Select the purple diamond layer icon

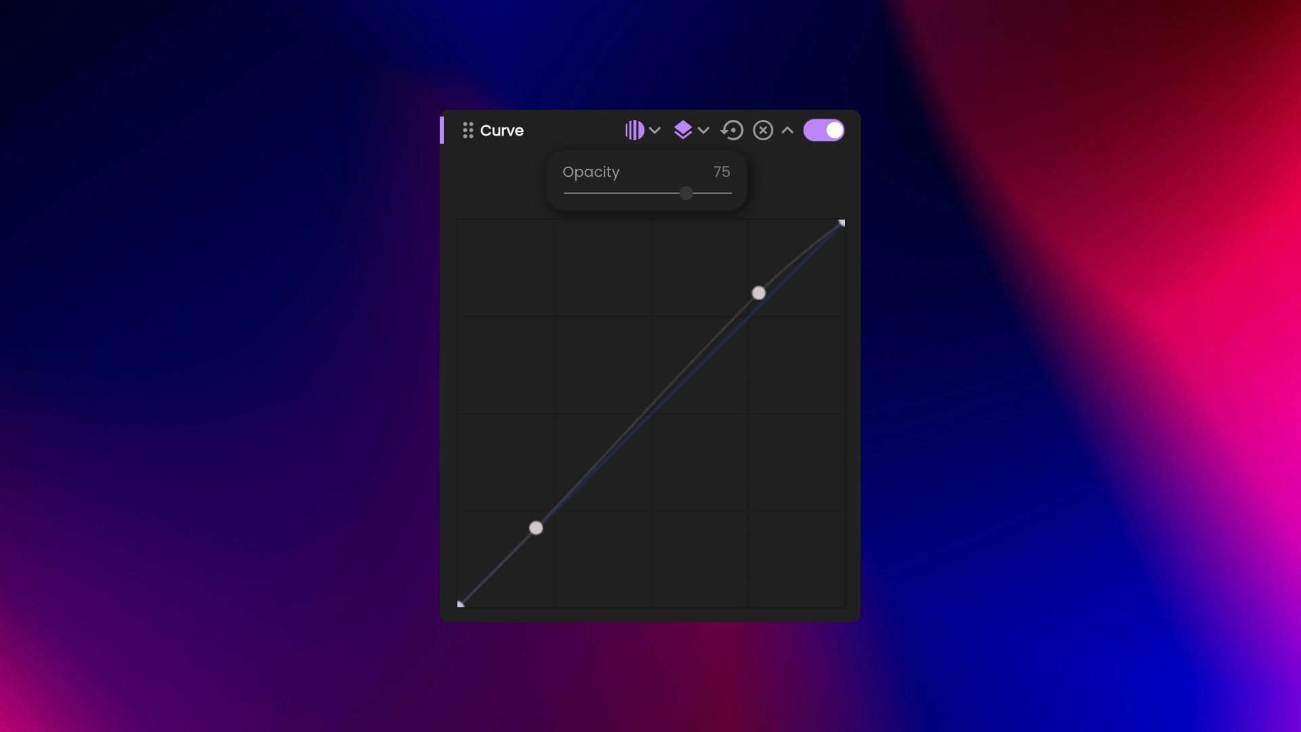click(x=684, y=130)
